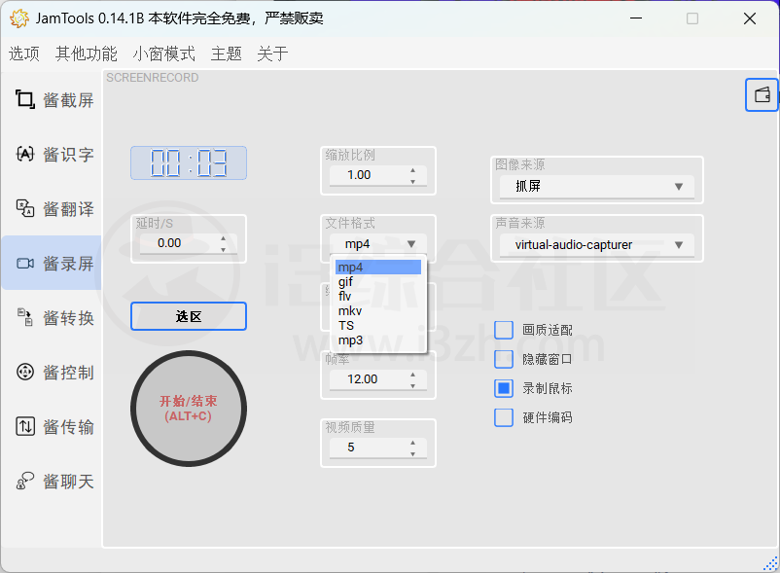The image size is (780, 573).
Task: Choose flv from the format list
Action: point(378,296)
